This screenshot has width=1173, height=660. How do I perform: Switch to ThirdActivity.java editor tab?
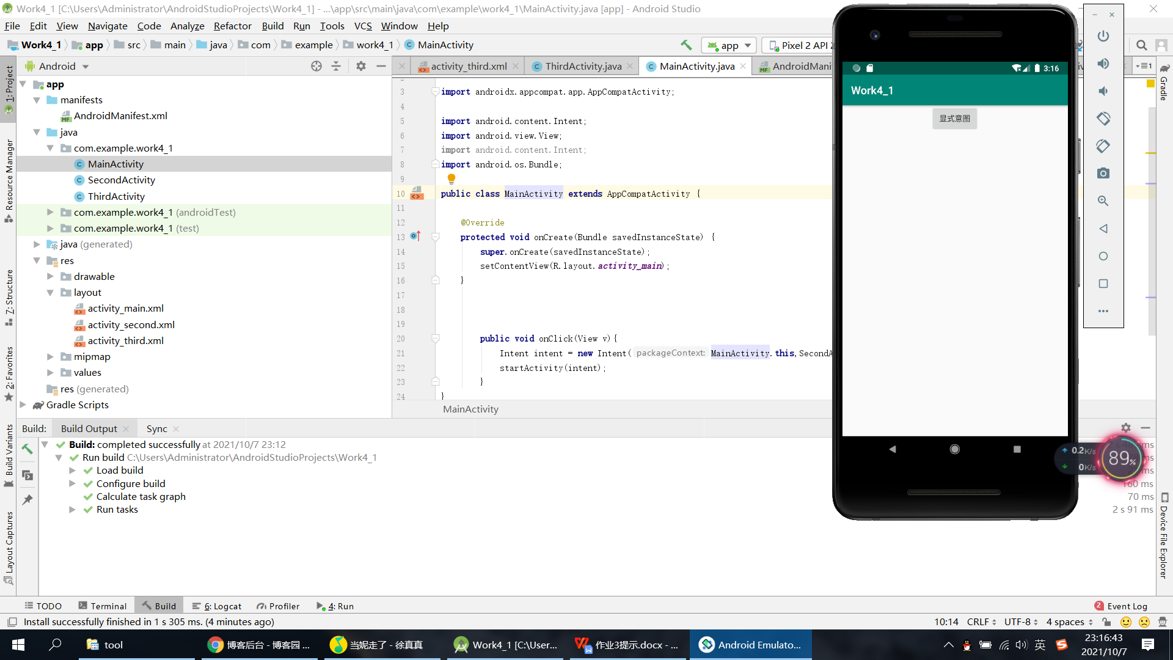tap(583, 66)
